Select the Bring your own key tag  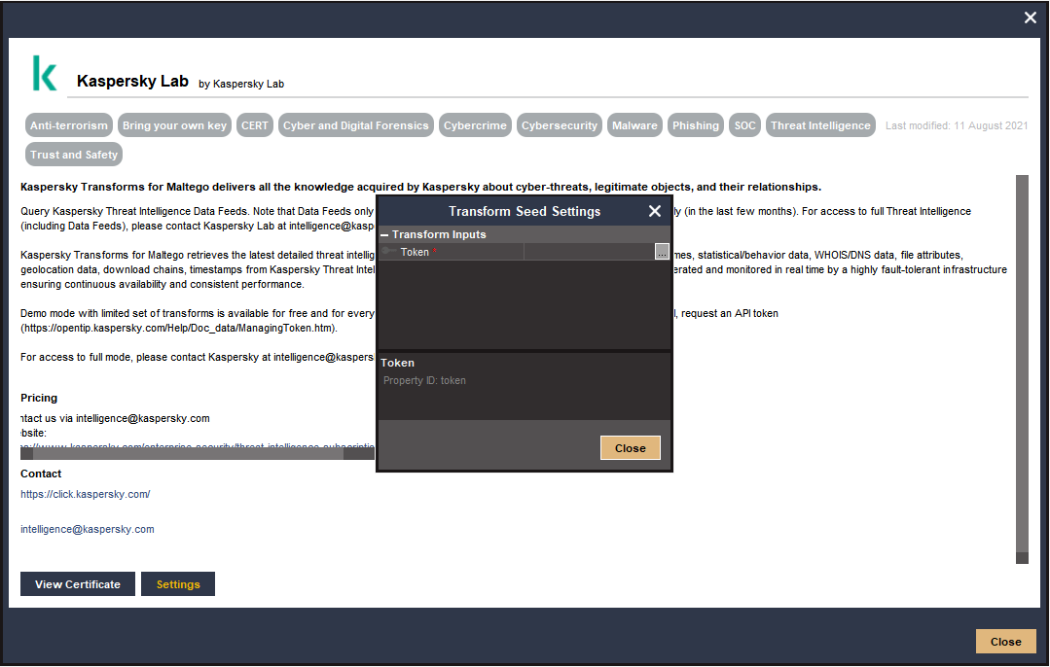tap(174, 125)
